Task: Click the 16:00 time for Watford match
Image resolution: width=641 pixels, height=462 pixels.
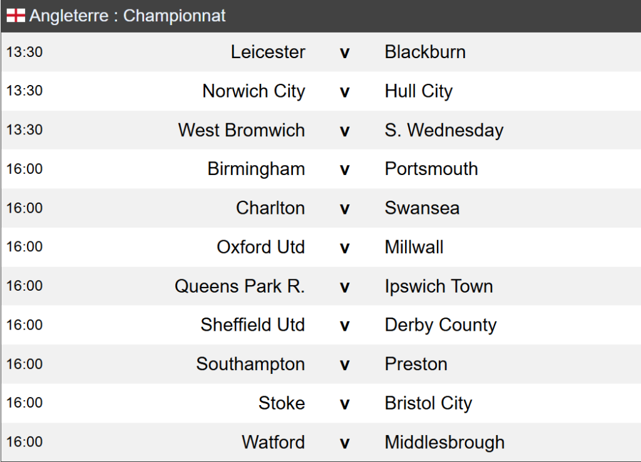Action: coord(24,442)
